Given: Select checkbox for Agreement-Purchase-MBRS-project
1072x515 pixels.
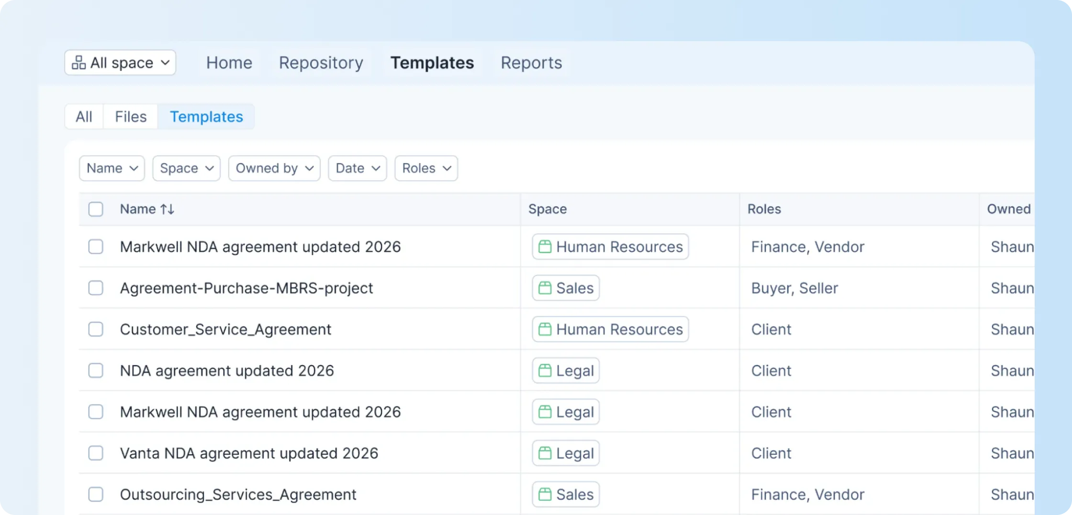Looking at the screenshot, I should click(x=96, y=288).
